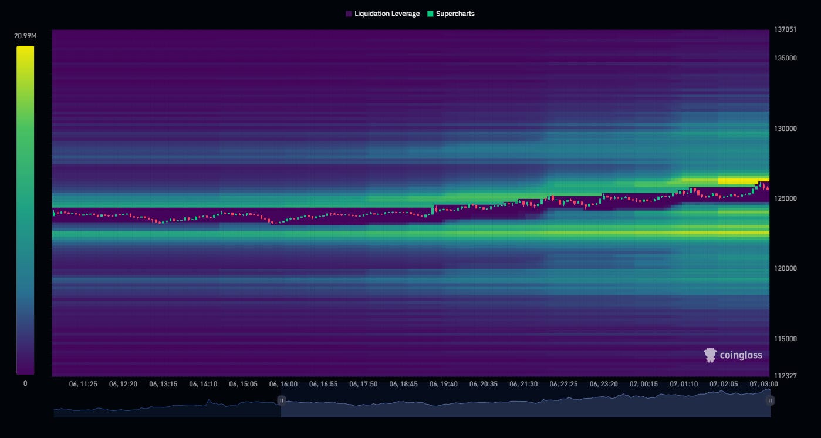Click the 06, 13:15 time label
Screen dimensions: 821x438
click(163, 384)
